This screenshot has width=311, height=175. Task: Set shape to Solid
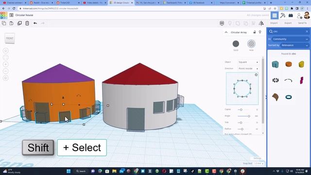click(236, 44)
